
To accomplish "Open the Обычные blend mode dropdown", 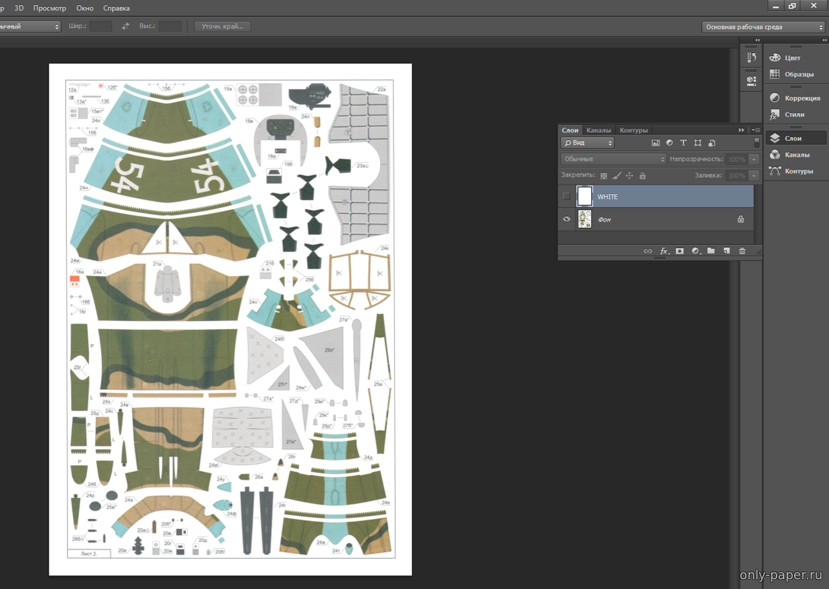I will [613, 159].
